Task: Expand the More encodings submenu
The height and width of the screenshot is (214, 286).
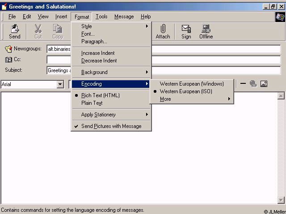Action: 192,99
